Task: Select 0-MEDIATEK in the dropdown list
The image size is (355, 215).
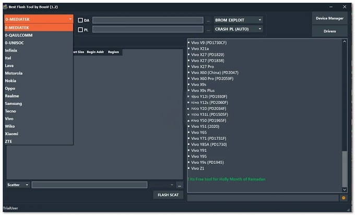Action: pos(39,28)
